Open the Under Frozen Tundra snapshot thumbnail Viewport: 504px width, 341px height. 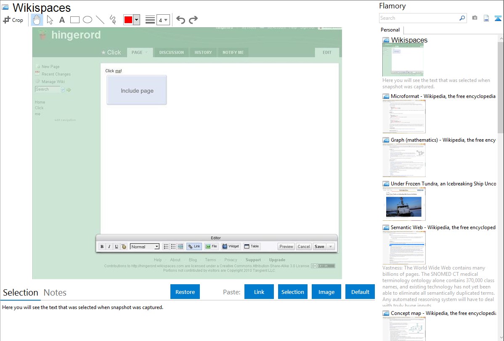click(404, 204)
